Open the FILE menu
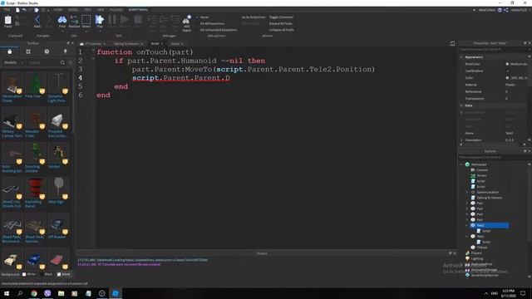Image resolution: width=532 pixels, height=299 pixels. 7,10
